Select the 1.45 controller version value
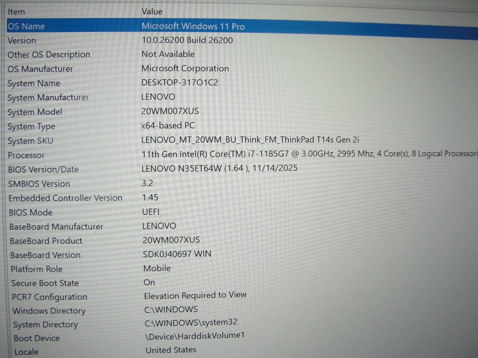Image resolution: width=478 pixels, height=358 pixels. (150, 197)
